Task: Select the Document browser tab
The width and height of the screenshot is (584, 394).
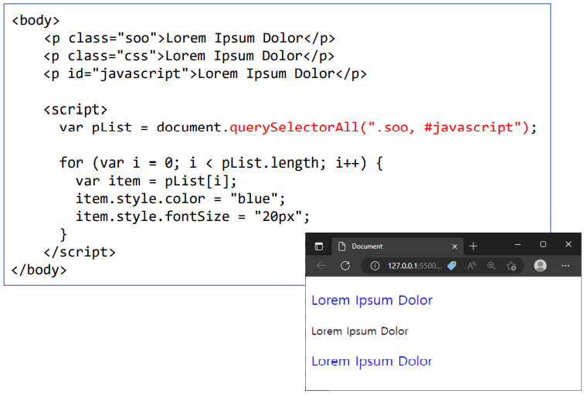Action: click(x=397, y=246)
